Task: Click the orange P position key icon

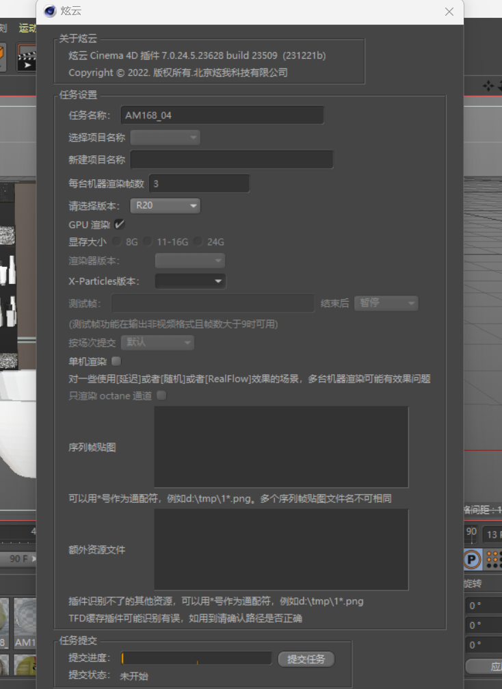Action: click(x=472, y=560)
